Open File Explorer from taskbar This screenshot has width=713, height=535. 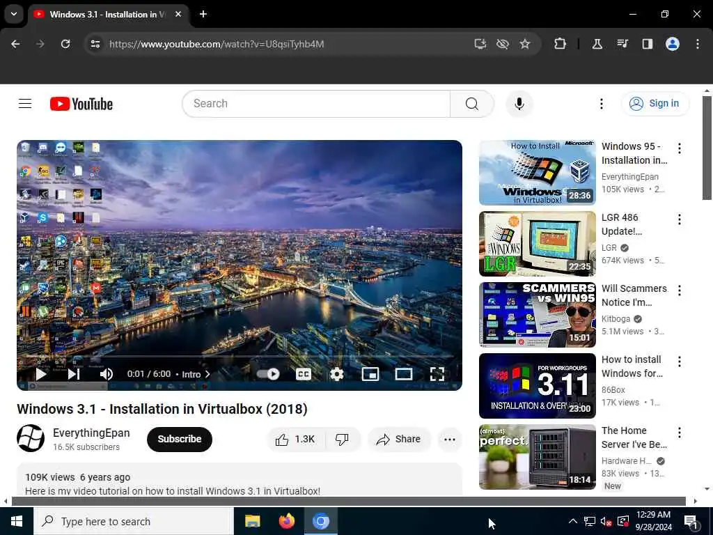pos(252,521)
